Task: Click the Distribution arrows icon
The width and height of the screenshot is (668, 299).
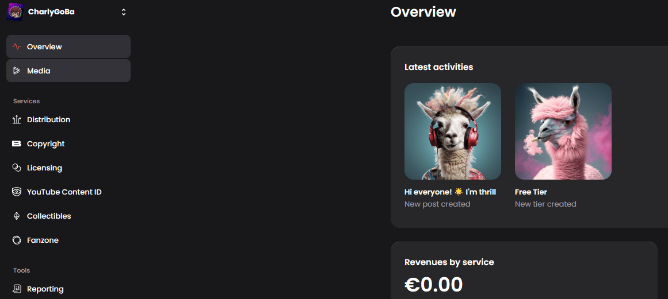Action: (x=17, y=120)
